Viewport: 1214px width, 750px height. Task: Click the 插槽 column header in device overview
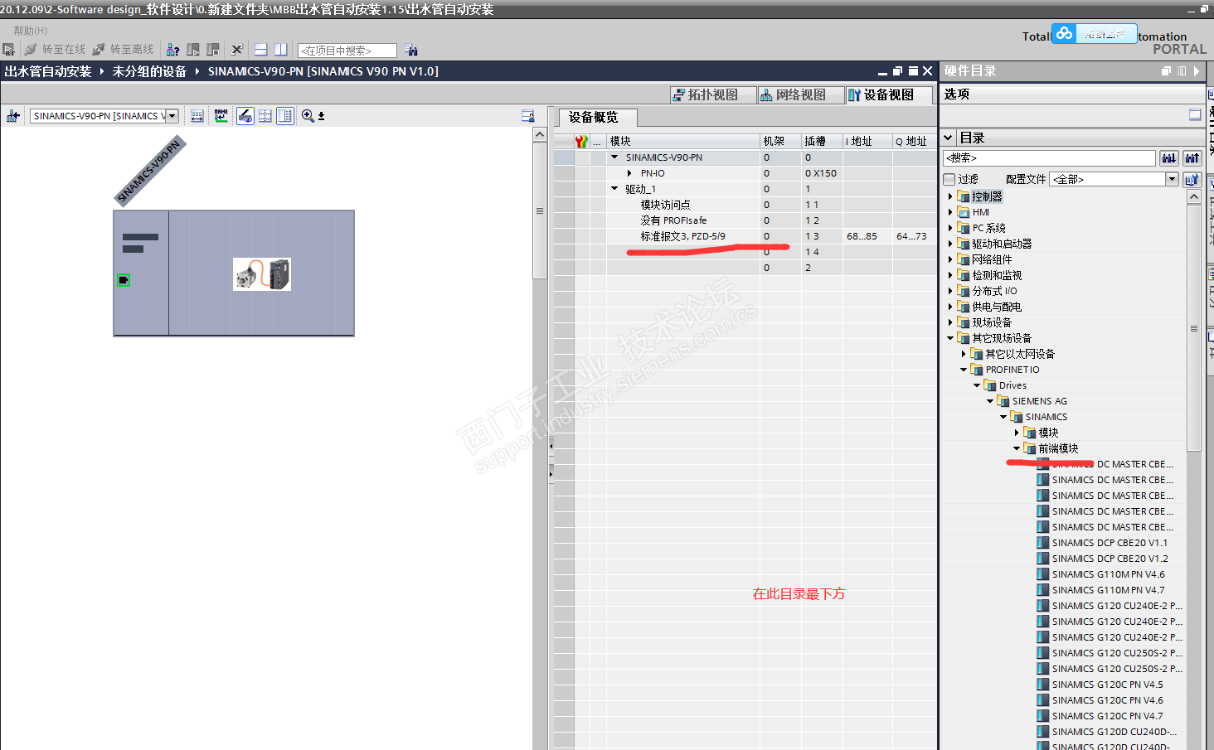click(x=822, y=142)
